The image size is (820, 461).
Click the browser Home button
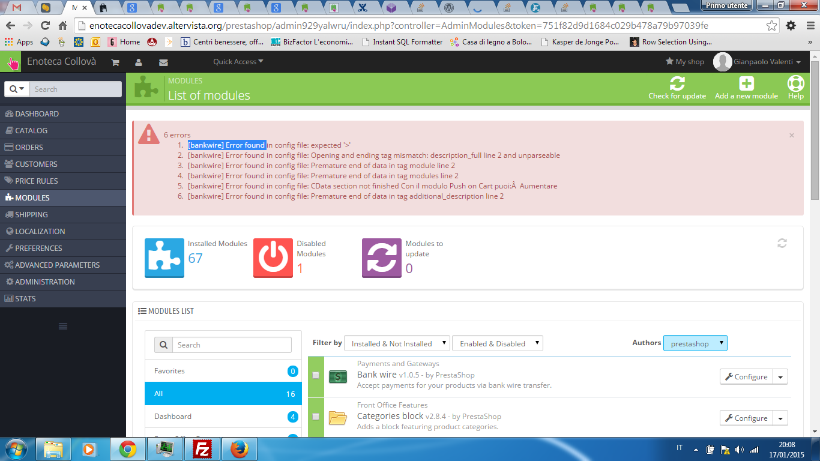point(62,26)
